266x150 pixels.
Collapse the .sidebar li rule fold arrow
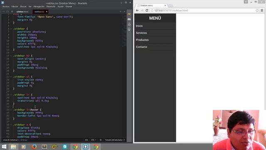pos(11,95)
